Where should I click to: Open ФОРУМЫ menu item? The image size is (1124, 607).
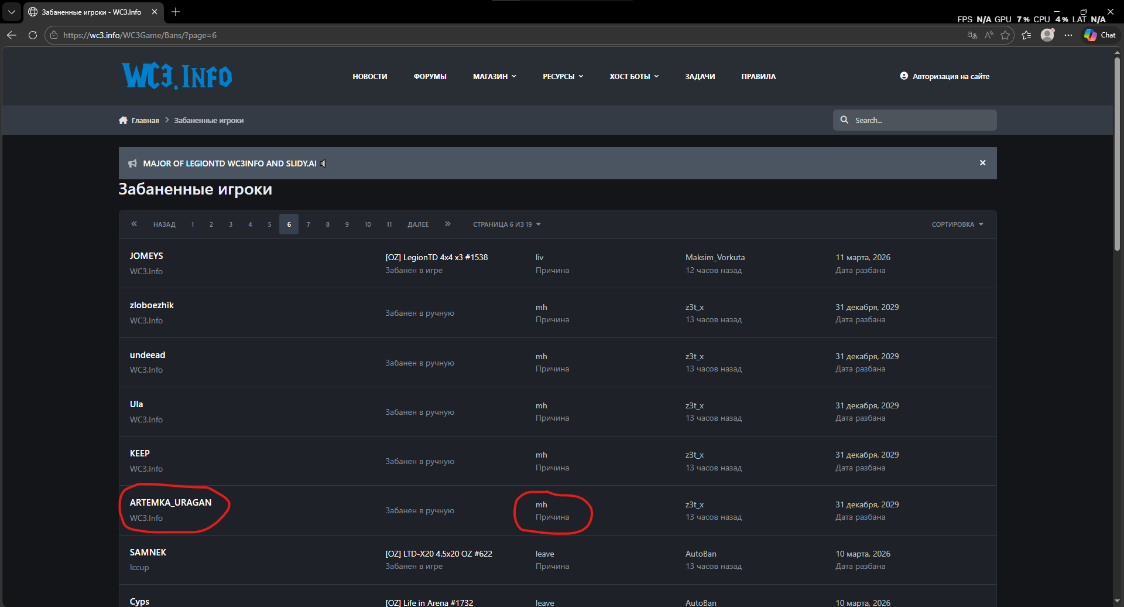(430, 77)
